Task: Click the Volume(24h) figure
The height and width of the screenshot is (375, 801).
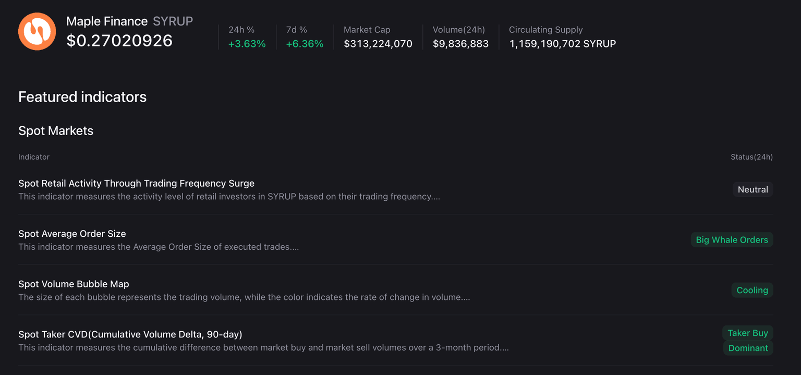Action: click(460, 44)
